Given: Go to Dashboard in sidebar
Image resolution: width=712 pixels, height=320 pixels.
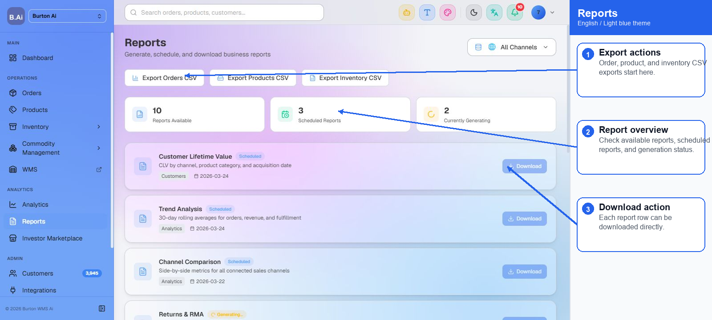Looking at the screenshot, I should [x=56, y=58].
